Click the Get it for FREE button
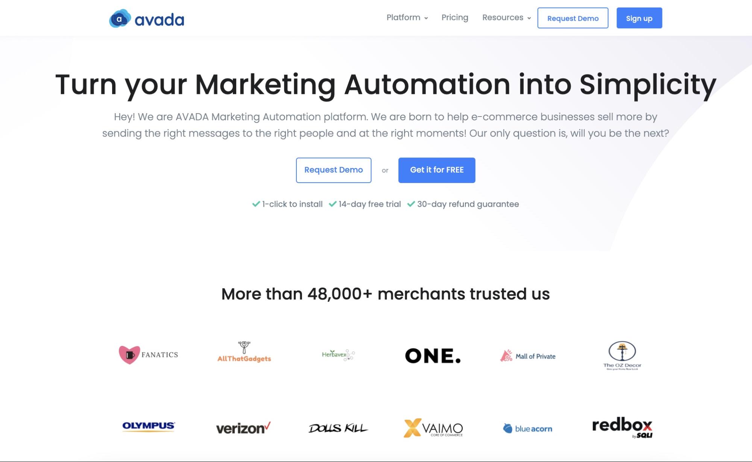Image resolution: width=752 pixels, height=462 pixels. 437,170
